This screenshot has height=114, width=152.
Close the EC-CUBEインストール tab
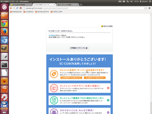tap(54, 5)
